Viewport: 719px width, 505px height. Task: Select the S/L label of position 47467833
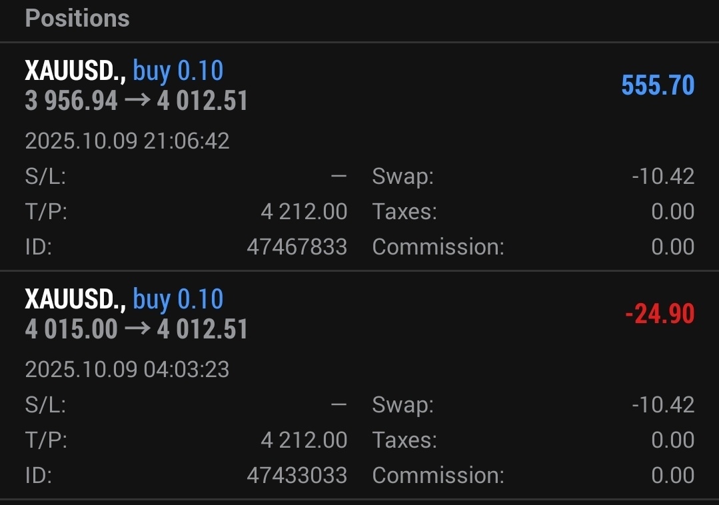[x=45, y=177]
